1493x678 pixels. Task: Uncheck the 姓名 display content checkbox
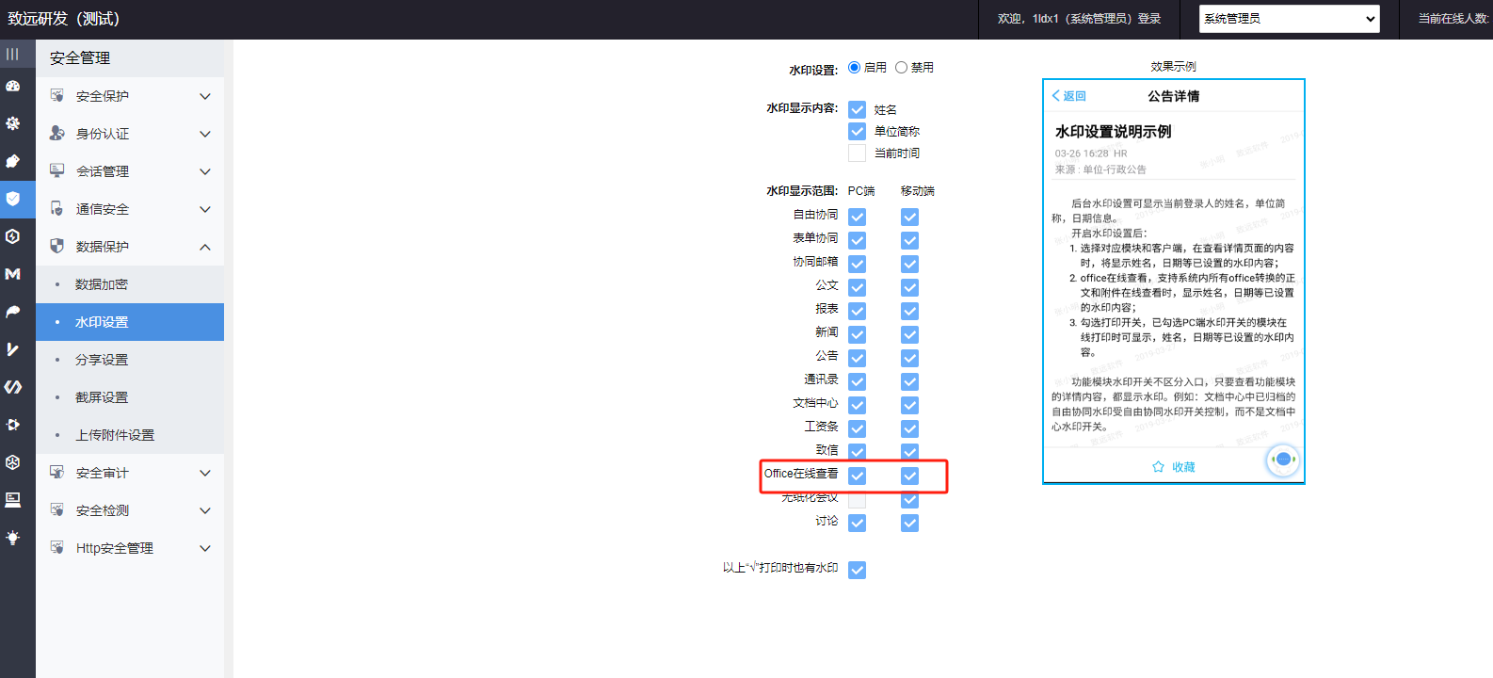click(x=857, y=109)
